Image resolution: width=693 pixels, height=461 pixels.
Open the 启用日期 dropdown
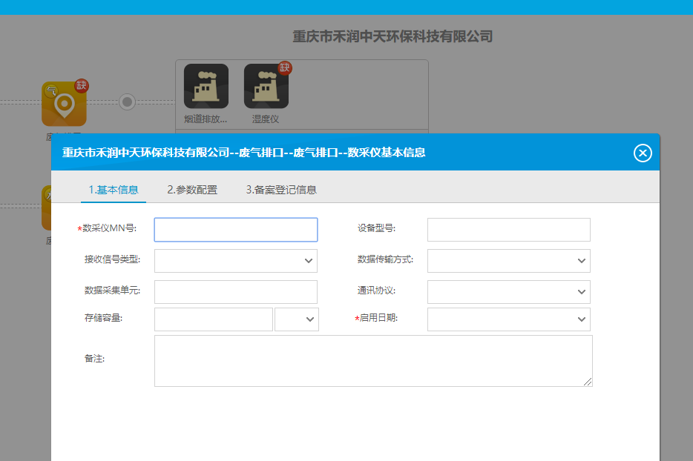point(509,319)
